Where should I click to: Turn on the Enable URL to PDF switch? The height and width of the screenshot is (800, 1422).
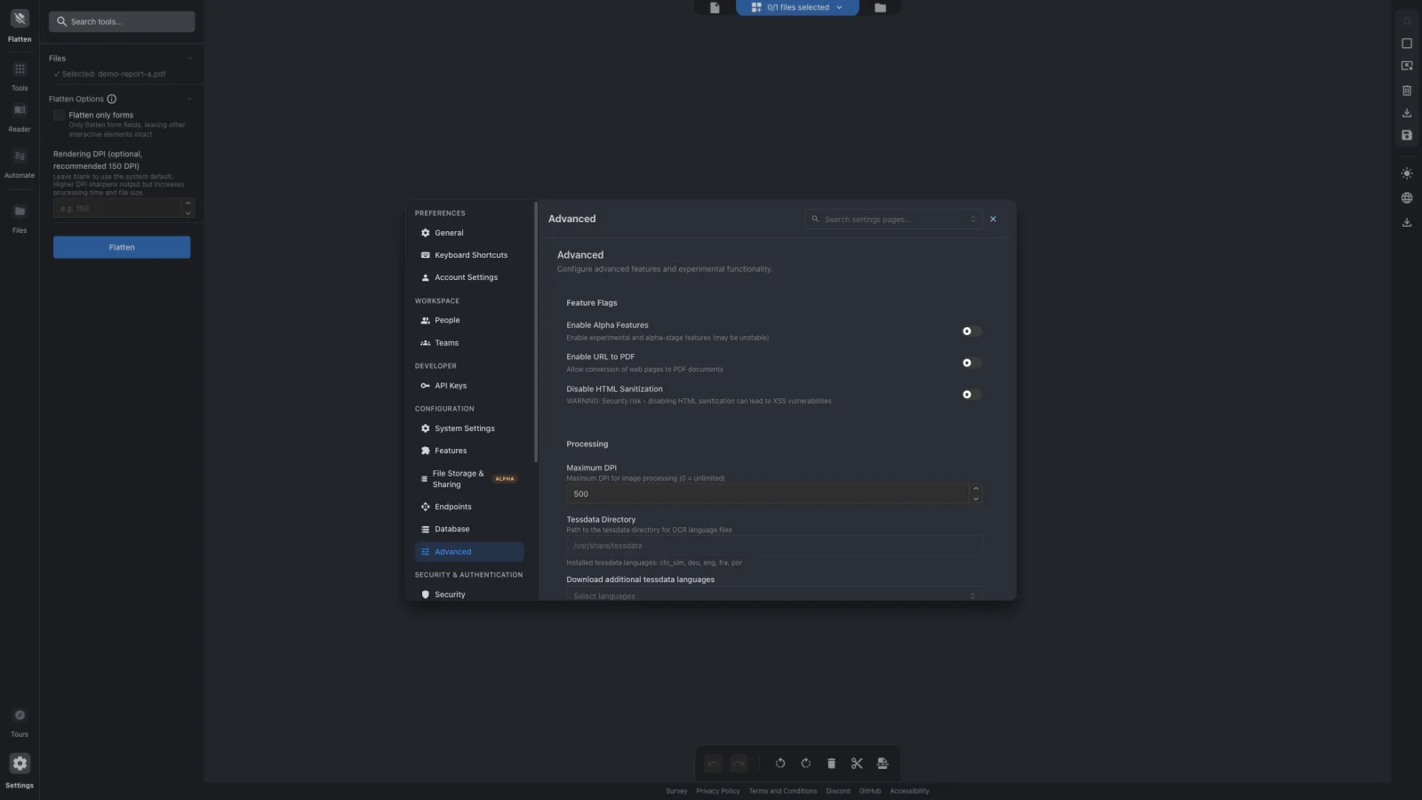coord(971,363)
